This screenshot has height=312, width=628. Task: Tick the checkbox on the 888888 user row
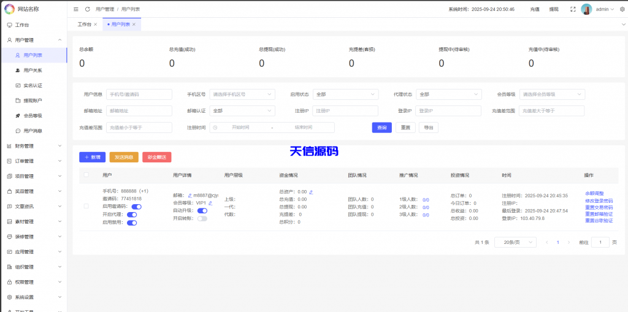(x=86, y=206)
